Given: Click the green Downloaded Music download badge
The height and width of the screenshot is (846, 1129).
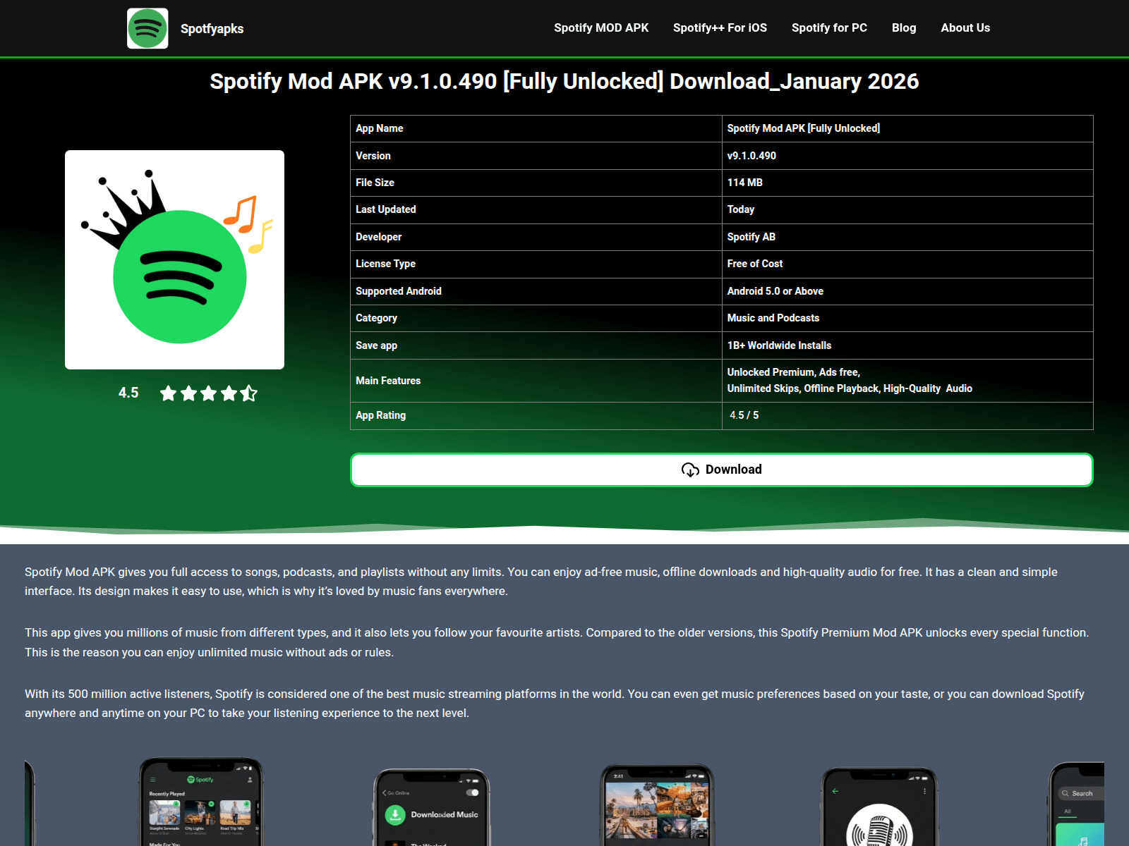Looking at the screenshot, I should click(396, 815).
